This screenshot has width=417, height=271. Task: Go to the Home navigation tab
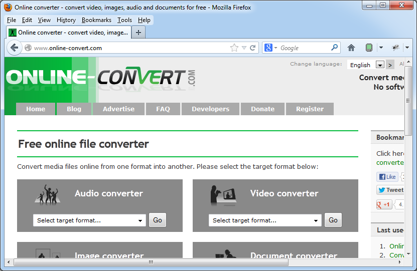pos(36,109)
